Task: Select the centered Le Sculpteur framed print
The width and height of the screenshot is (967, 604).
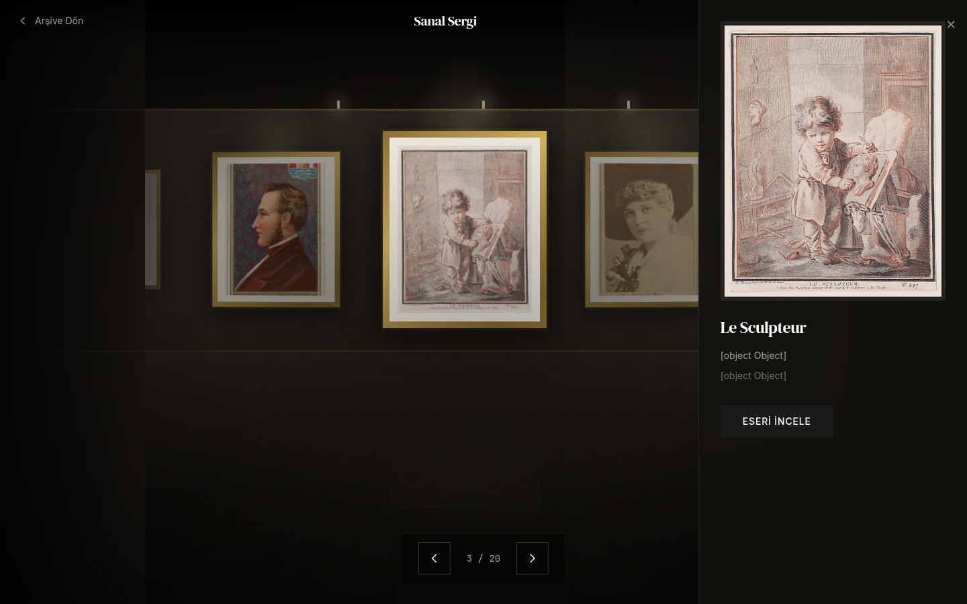Action: (465, 230)
